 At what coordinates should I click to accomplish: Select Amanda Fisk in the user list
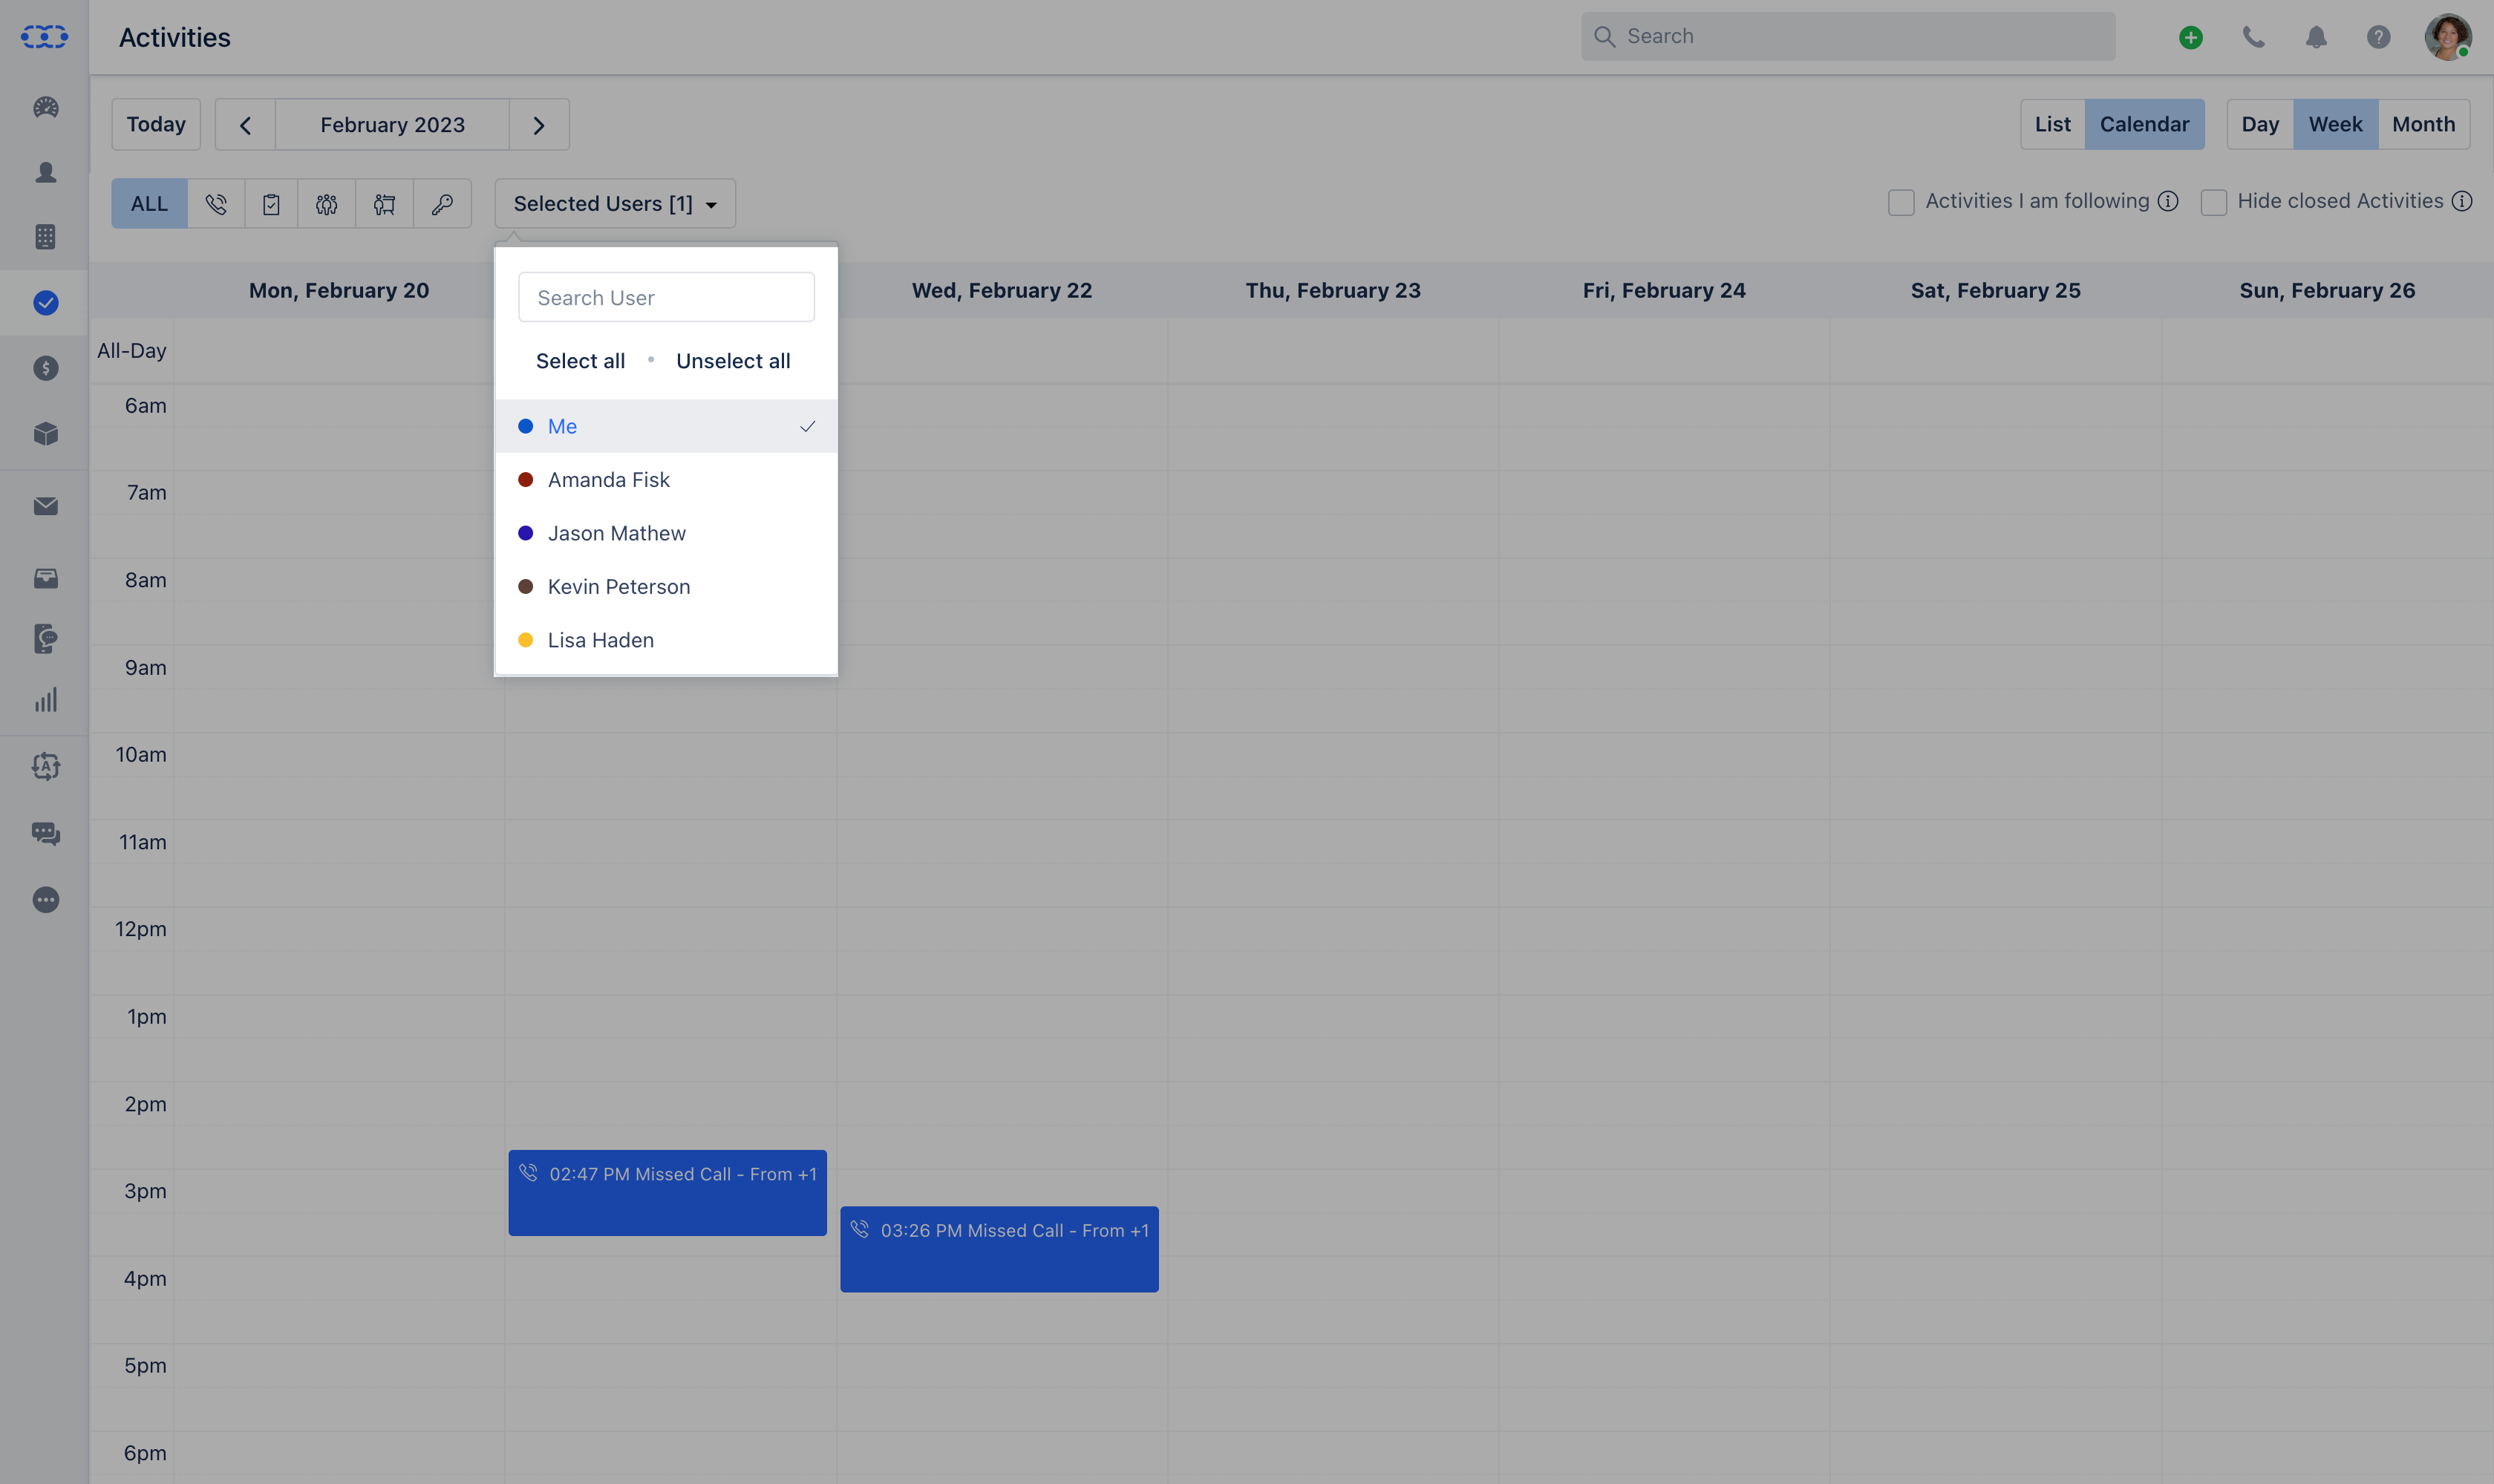(666, 480)
